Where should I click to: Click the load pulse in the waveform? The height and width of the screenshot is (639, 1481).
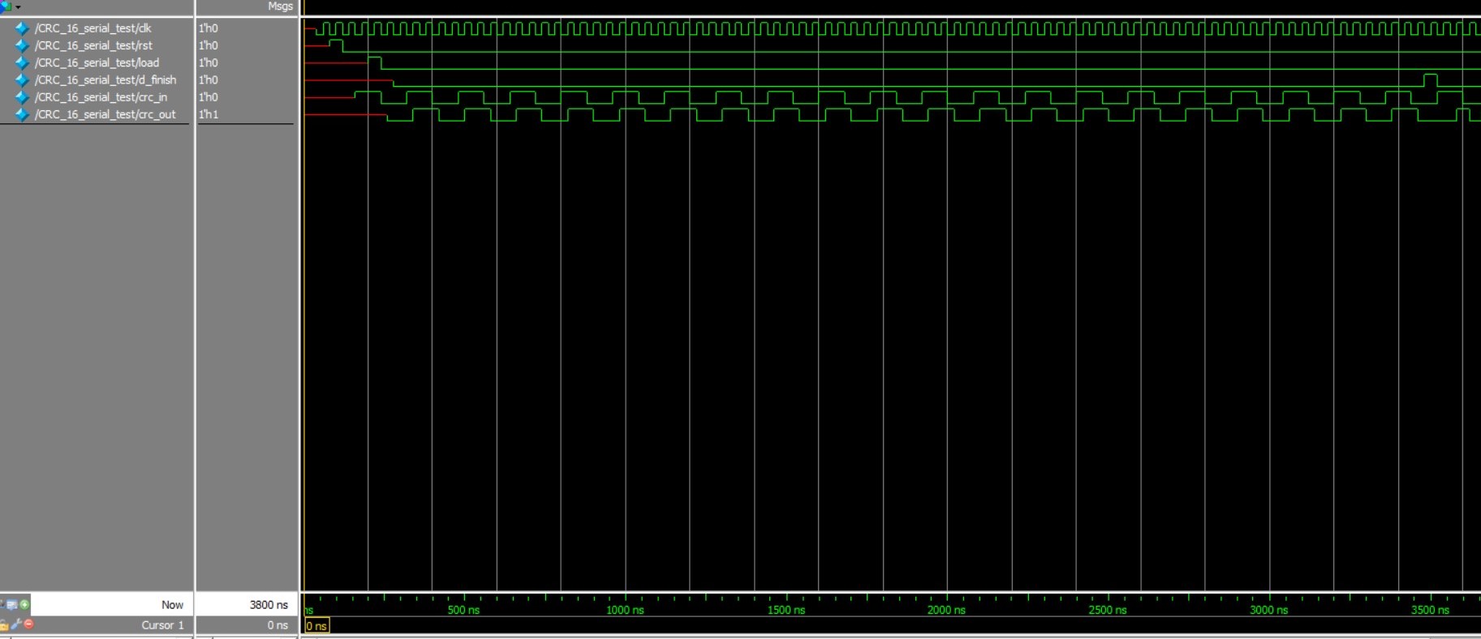point(374,62)
